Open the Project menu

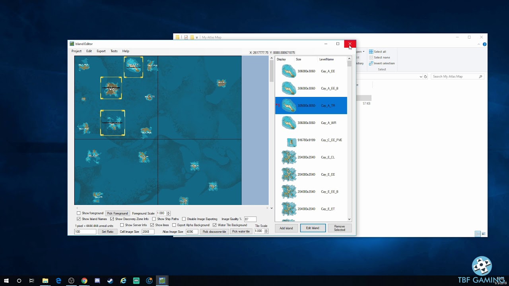76,51
